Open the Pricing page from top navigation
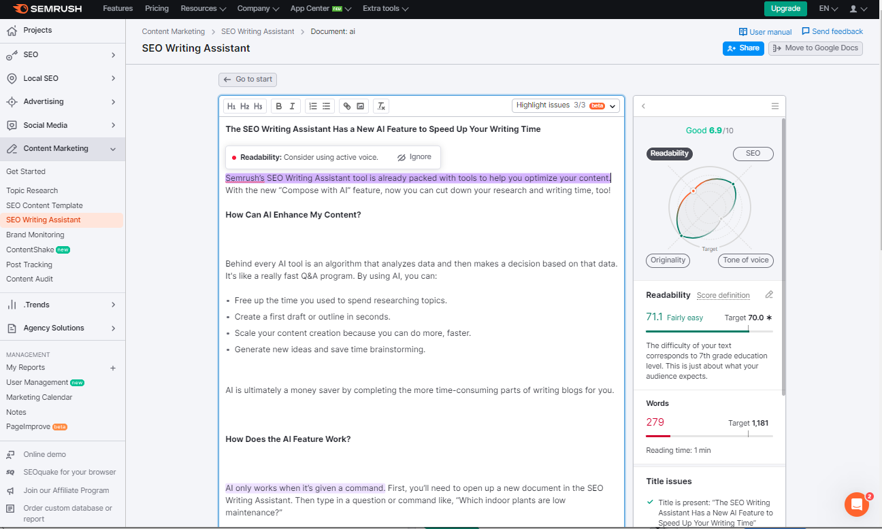The image size is (882, 529). [157, 9]
